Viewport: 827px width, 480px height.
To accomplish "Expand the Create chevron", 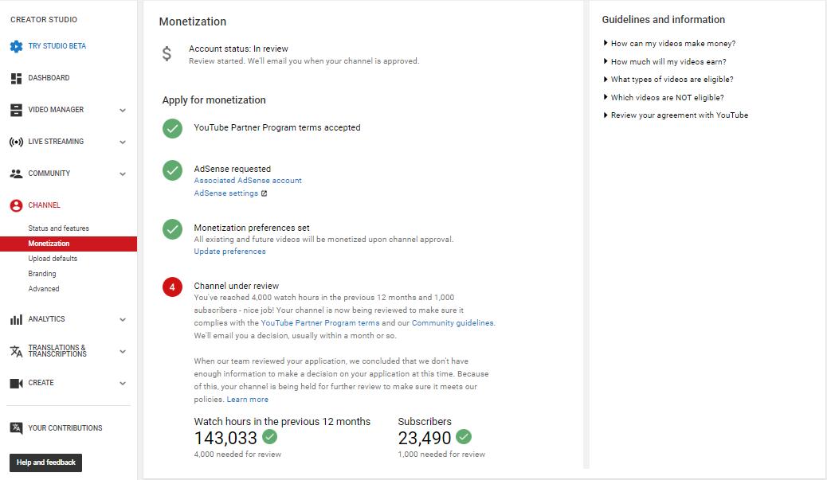I will [x=123, y=384].
